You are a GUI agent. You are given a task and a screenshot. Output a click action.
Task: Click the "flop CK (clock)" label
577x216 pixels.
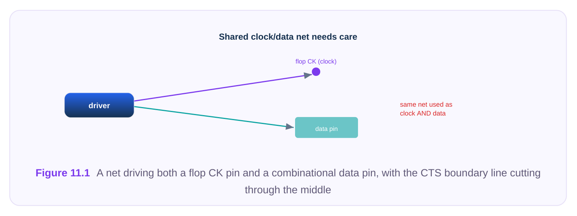(x=316, y=62)
